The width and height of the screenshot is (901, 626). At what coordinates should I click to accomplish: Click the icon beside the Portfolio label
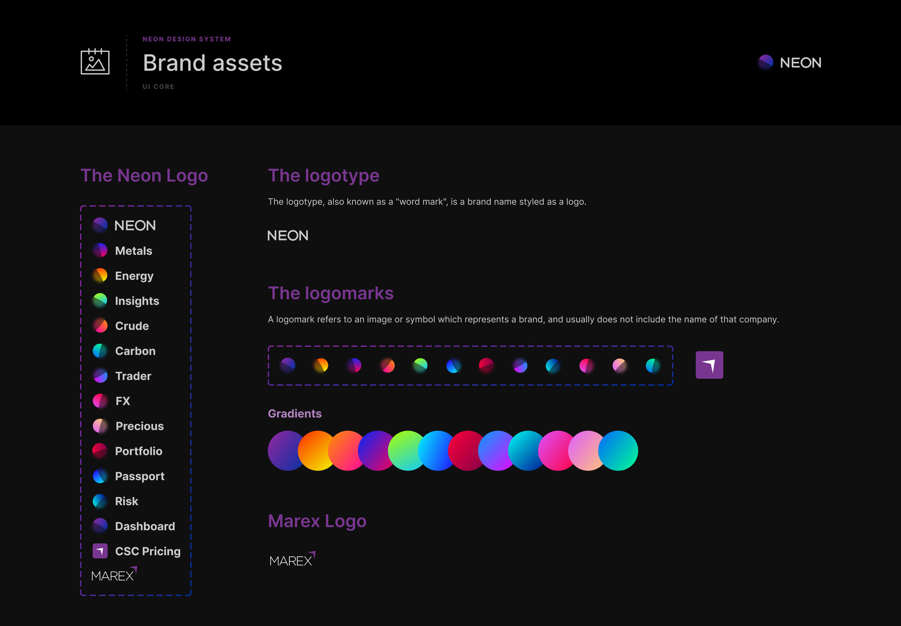point(100,451)
